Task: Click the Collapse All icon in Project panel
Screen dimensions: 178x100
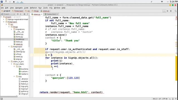Action: pyautogui.click(x=21, y=14)
